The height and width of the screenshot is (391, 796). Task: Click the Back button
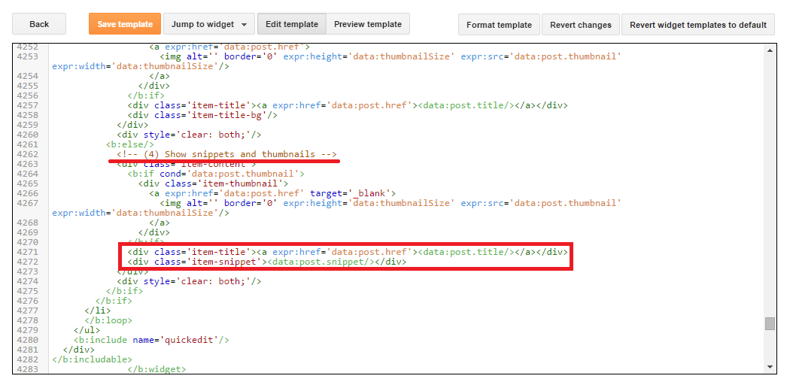39,24
